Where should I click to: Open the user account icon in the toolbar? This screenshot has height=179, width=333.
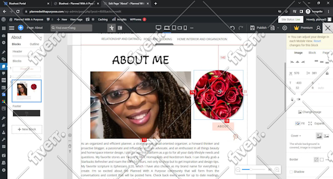tap(318, 28)
